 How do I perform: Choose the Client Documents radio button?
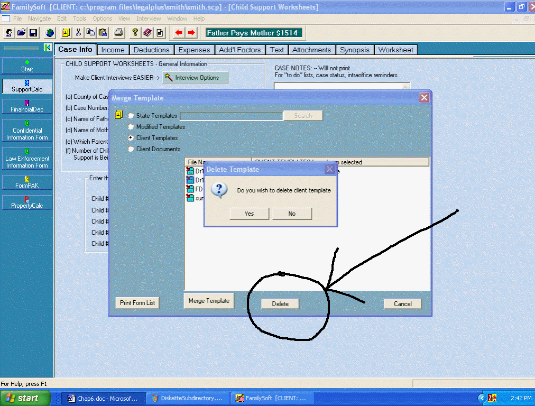pyautogui.click(x=131, y=149)
